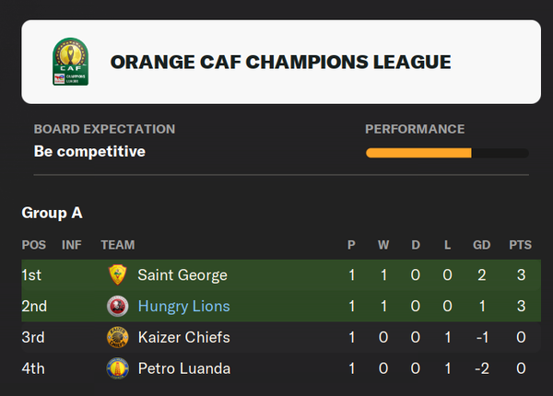The image size is (553, 396).
Task: Select the Petro Luanda team name
Action: point(184,368)
